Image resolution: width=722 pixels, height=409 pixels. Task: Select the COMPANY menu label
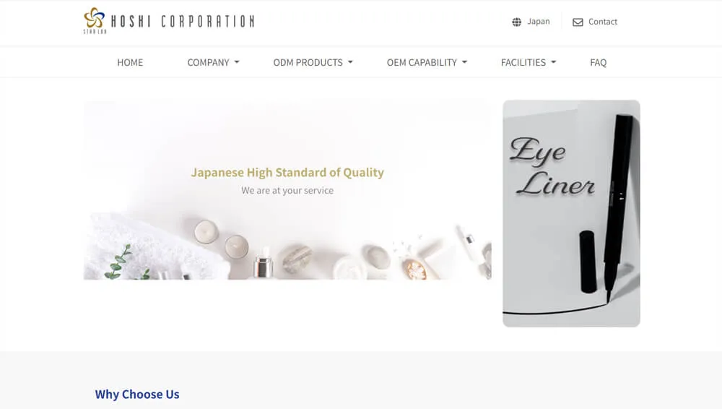point(208,62)
